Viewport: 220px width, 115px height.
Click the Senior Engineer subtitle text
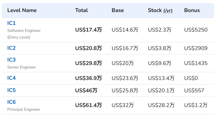(22, 67)
